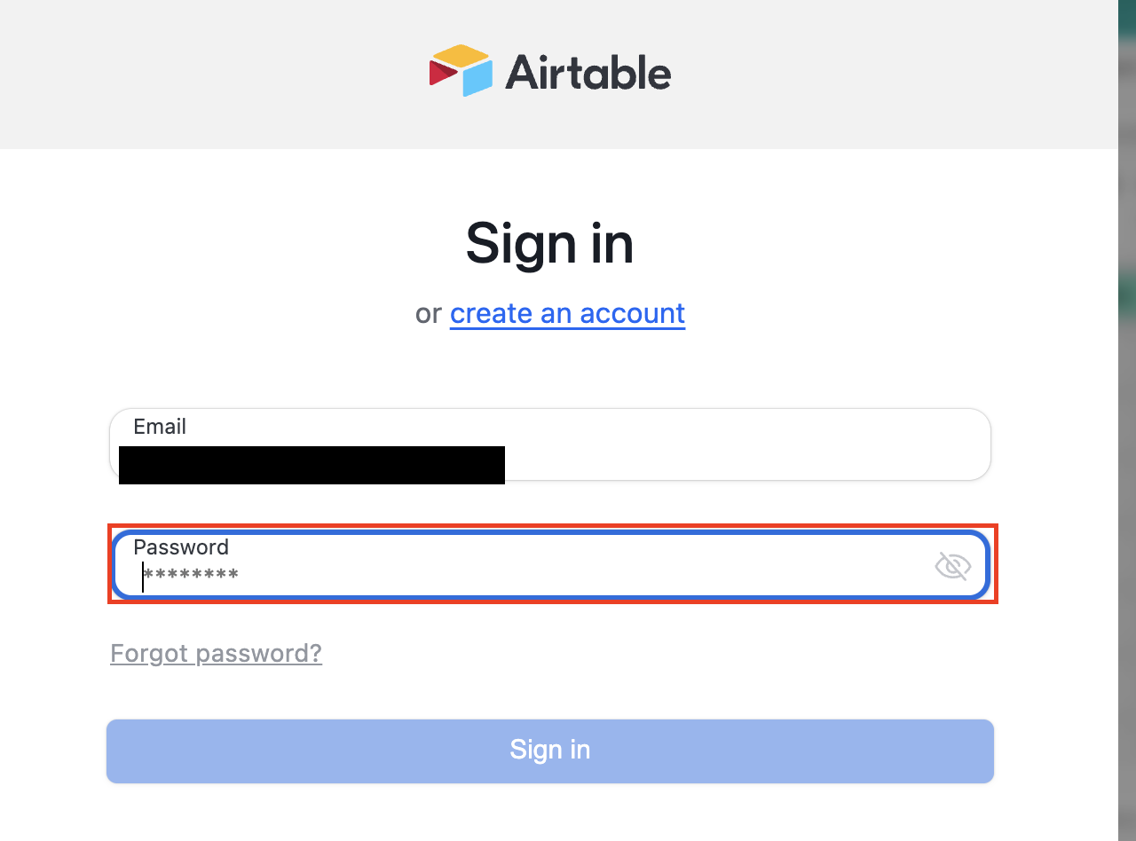Click the yellow top of the Airtable logo

coord(461,55)
